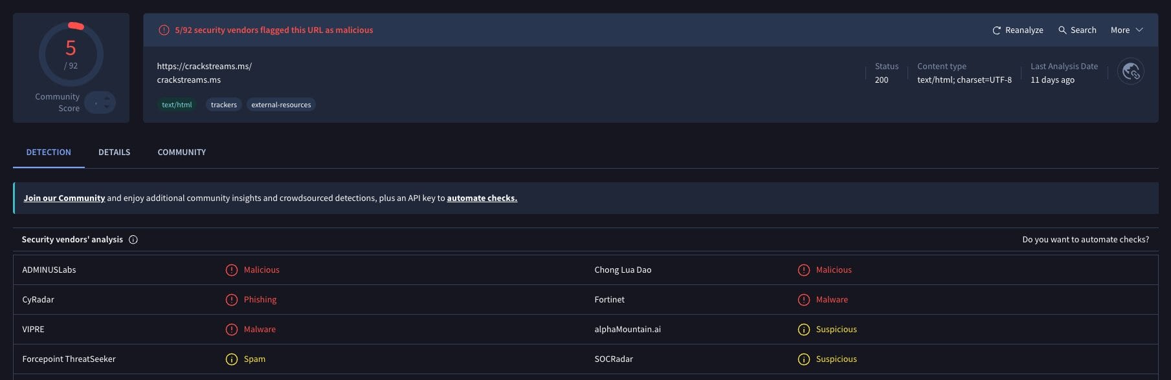Click the 11 days ago analysis date
1171x380 pixels.
point(1053,80)
